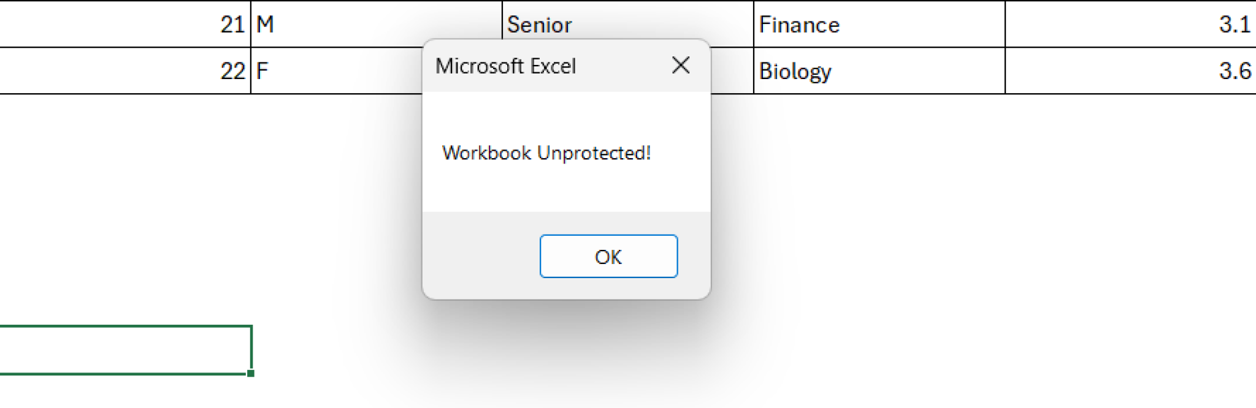Image resolution: width=1256 pixels, height=408 pixels.
Task: Click the Workbook Unprotected! message text
Action: 546,153
